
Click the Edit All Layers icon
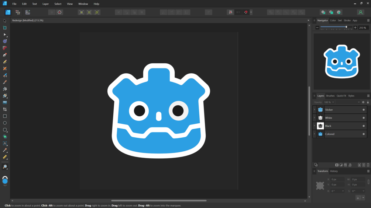pos(316,165)
